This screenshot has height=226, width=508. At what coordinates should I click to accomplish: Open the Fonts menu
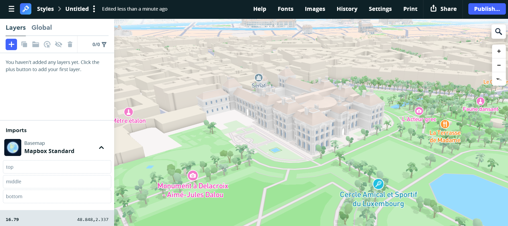(x=285, y=9)
